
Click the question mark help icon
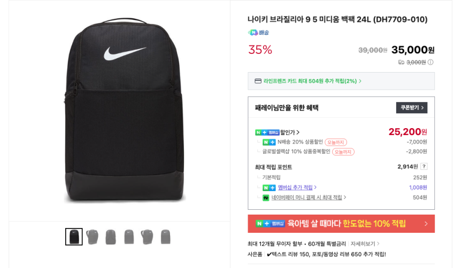[424, 167]
